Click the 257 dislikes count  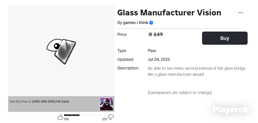(x=105, y=119)
